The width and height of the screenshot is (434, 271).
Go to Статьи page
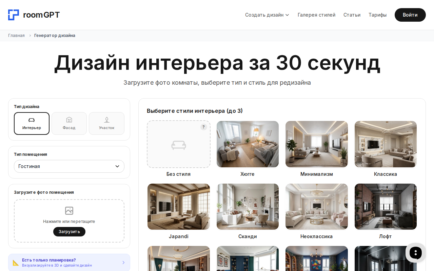tap(352, 15)
